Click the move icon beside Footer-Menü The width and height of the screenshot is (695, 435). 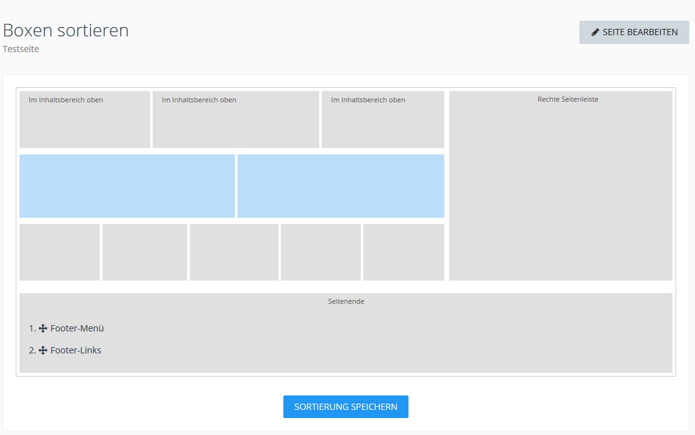43,328
